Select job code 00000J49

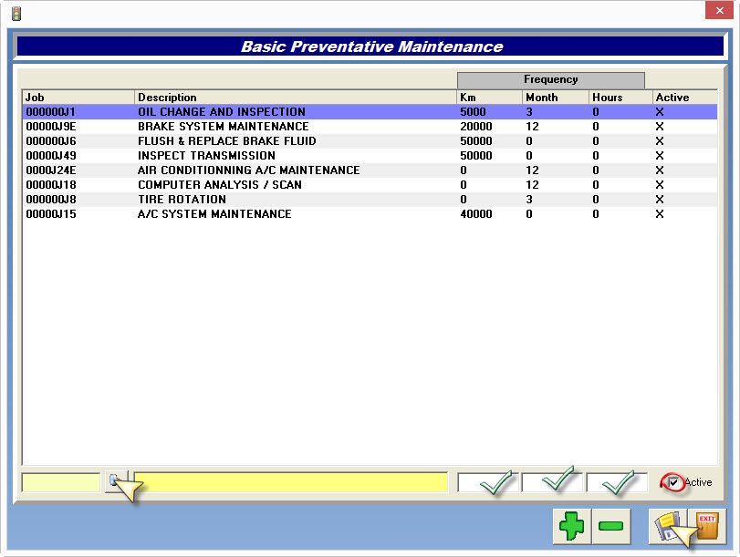pyautogui.click(x=51, y=156)
